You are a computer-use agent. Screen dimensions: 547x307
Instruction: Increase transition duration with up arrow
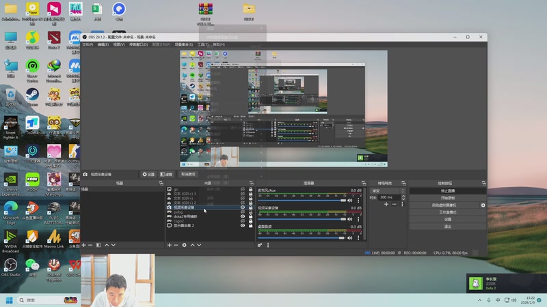[403, 196]
